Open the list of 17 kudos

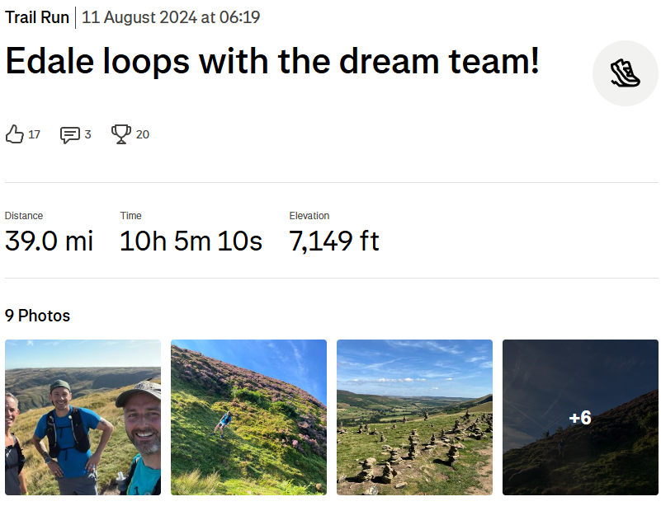pyautogui.click(x=34, y=134)
